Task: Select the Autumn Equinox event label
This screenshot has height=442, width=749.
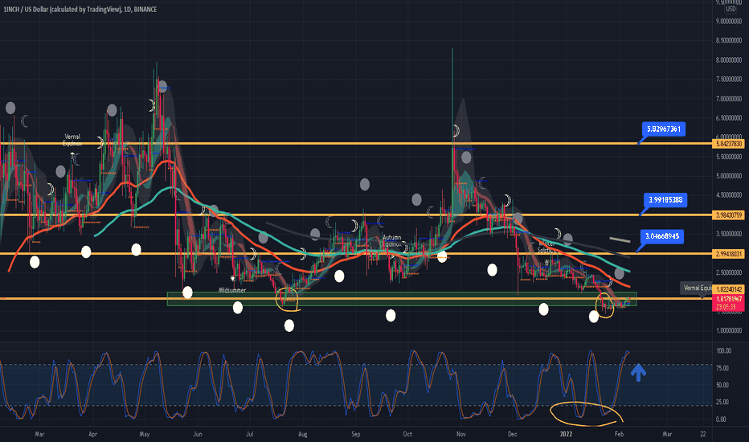Action: tap(391, 240)
